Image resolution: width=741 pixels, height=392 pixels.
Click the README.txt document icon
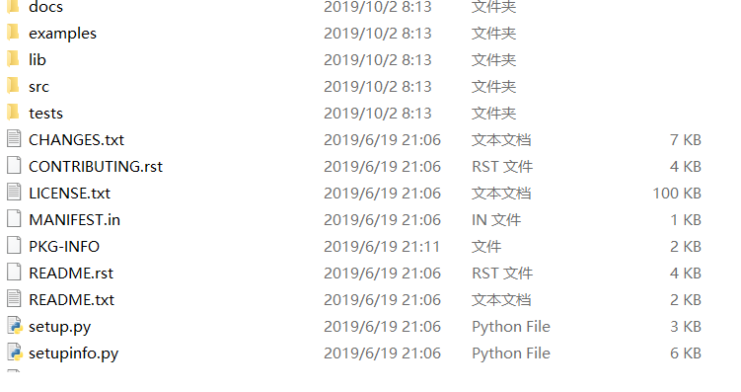pos(14,299)
